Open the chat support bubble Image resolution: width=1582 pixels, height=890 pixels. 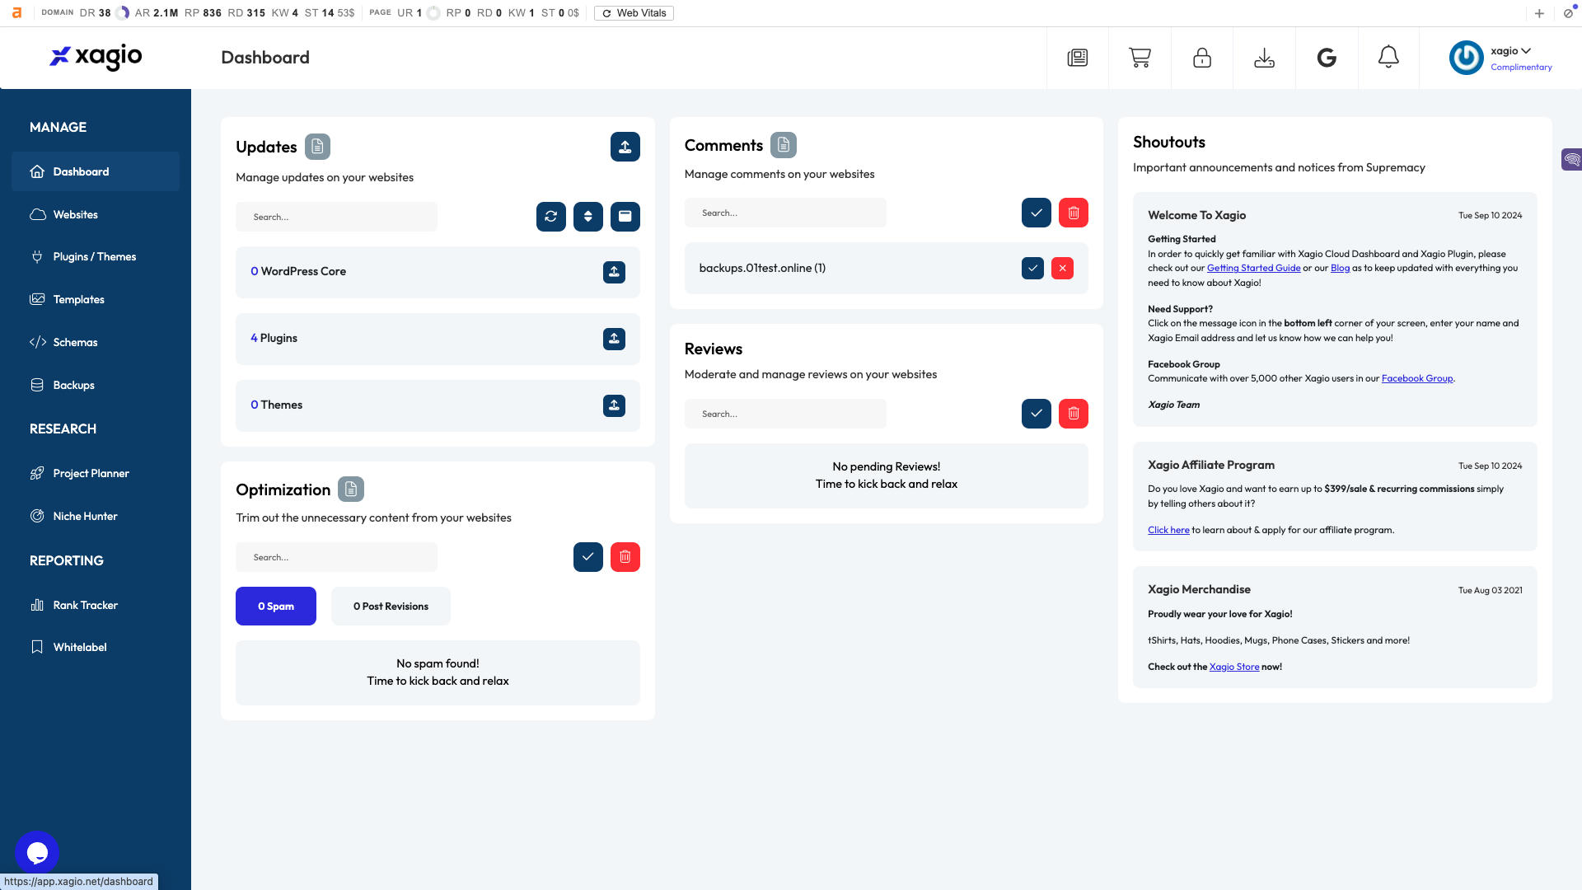37,853
